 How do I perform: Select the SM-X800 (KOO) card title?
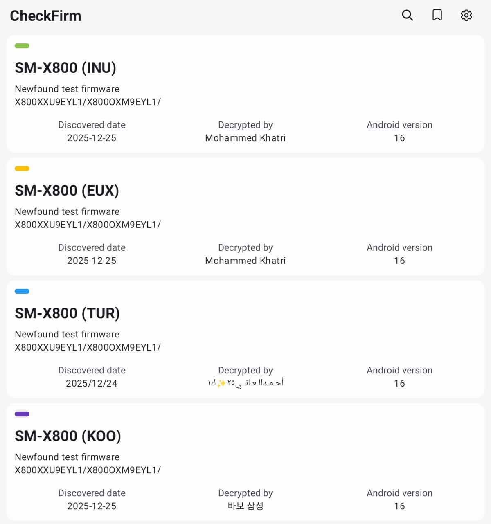[68, 436]
